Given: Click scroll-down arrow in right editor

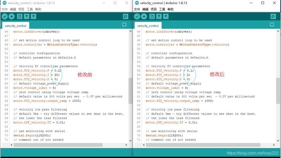Looking at the screenshot, I should pos(278,140).
